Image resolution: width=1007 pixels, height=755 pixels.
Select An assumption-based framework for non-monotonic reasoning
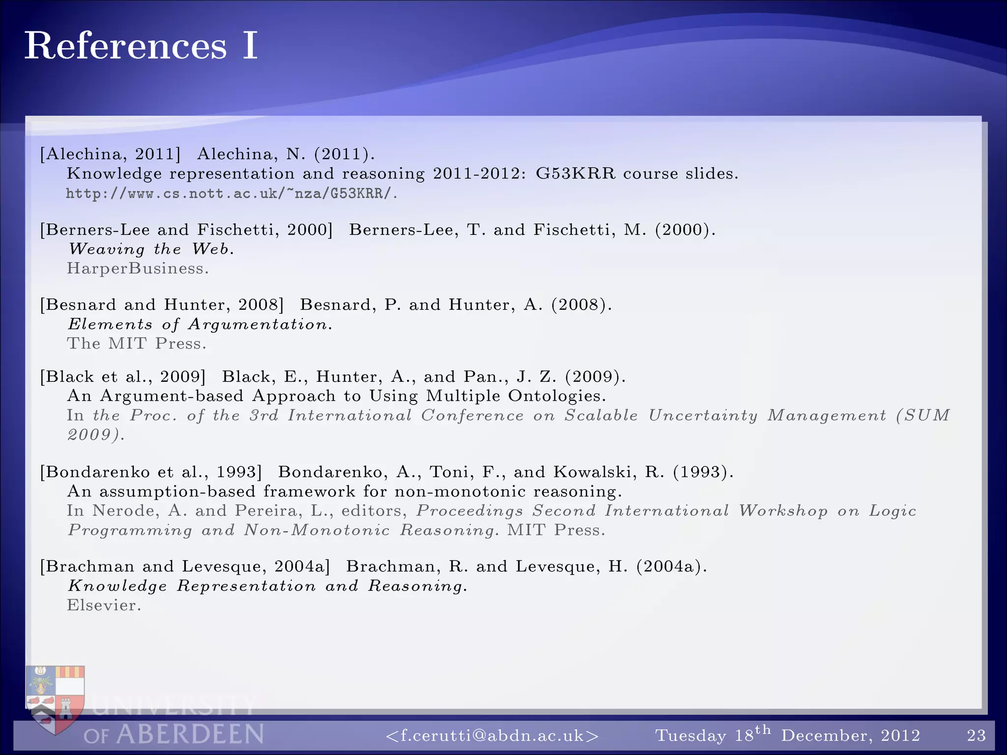coord(344,492)
